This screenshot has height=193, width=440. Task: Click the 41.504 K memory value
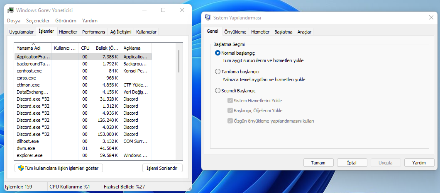(109, 148)
